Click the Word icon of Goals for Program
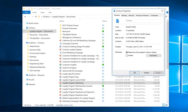 tap(61, 68)
